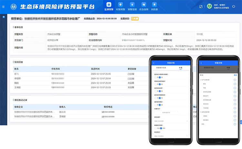
Task: Choose 有效 for 数据是否有效
Action: [161, 128]
